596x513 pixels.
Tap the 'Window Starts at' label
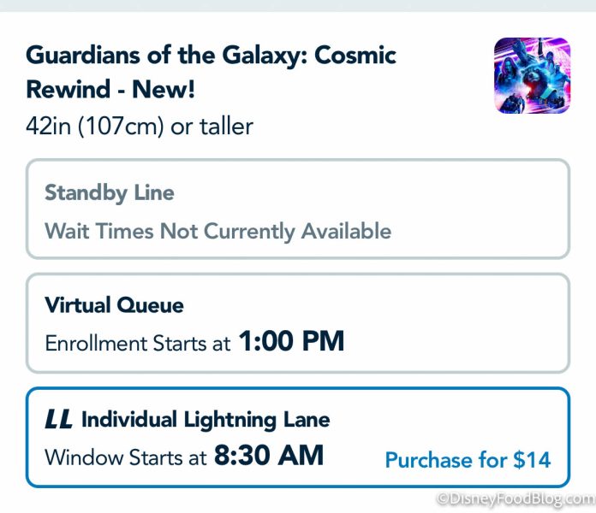point(125,457)
